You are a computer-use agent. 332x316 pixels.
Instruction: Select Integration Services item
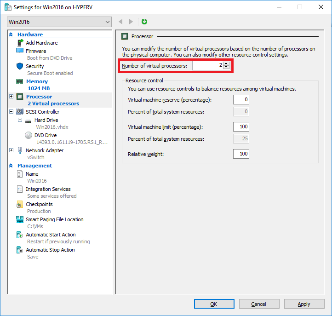[48, 189]
